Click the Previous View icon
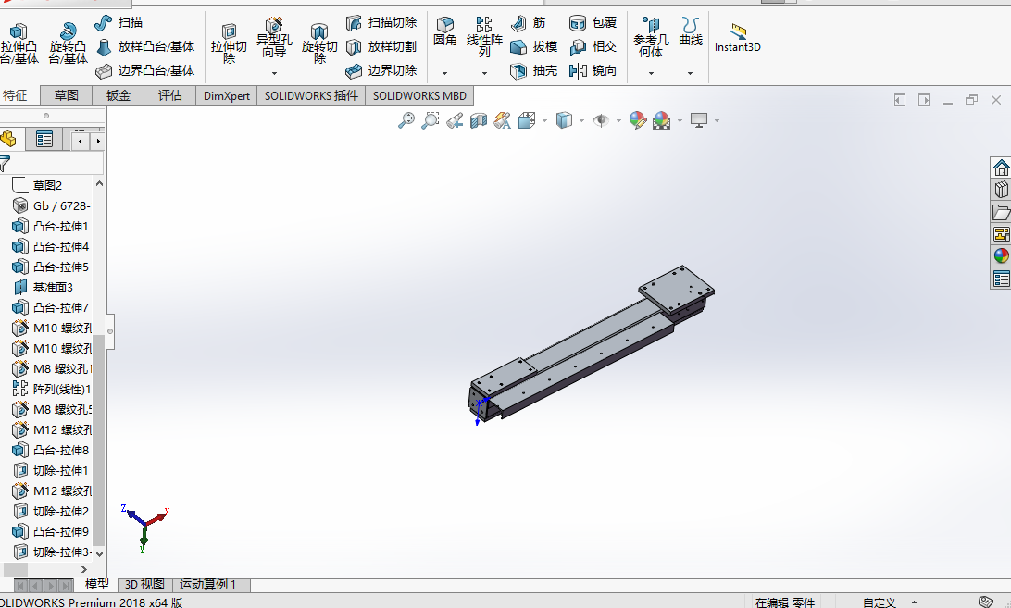Image resolution: width=1011 pixels, height=608 pixels. [x=455, y=120]
